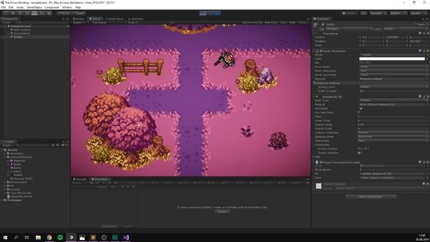Screen dimensions: 430x242
Task: Select the Move tool in the toolbar
Action: [x=13, y=13]
